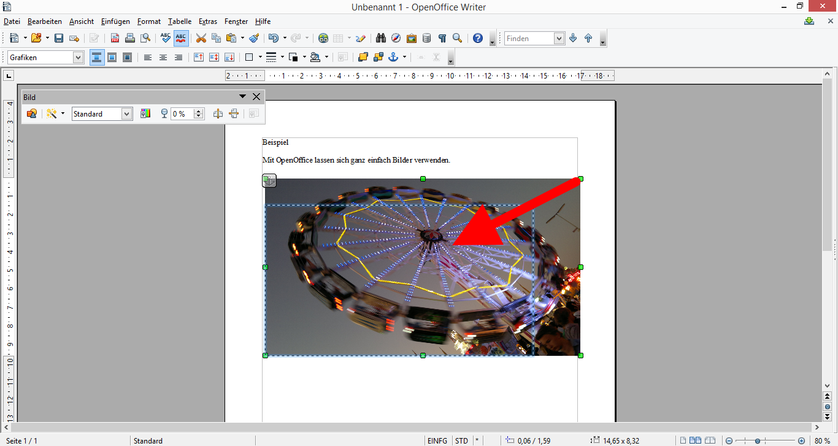The height and width of the screenshot is (446, 838).
Task: Open the Grafiken style dropdown
Action: (x=78, y=57)
